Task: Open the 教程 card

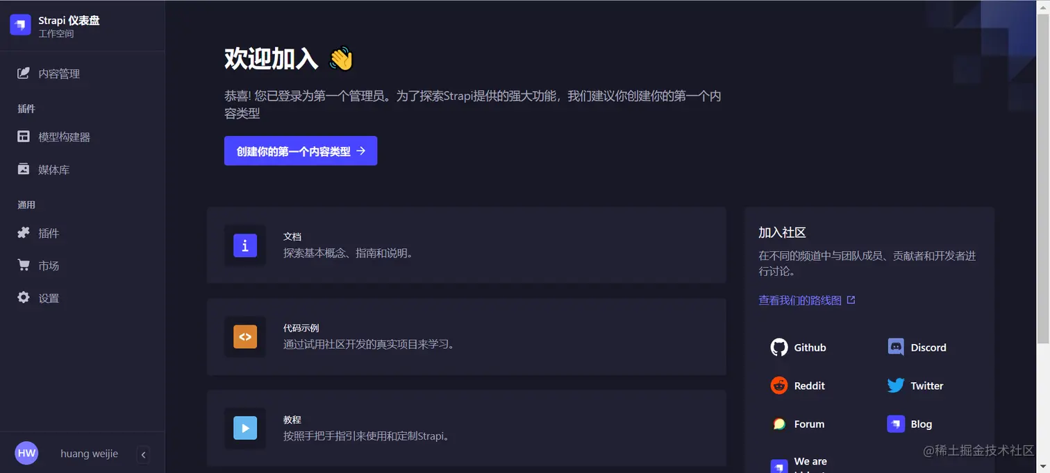Action: 467,428
